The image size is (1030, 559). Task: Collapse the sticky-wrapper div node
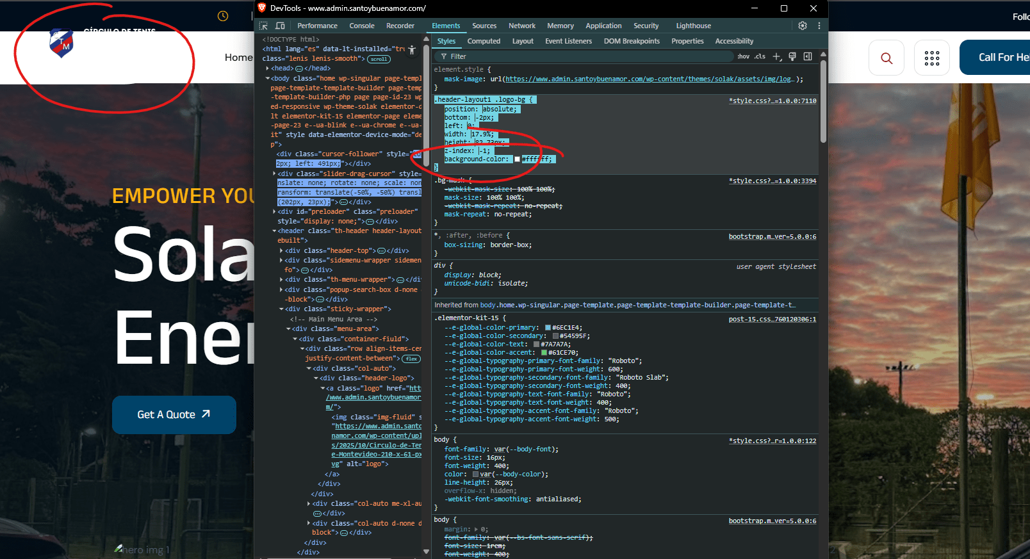pyautogui.click(x=282, y=309)
